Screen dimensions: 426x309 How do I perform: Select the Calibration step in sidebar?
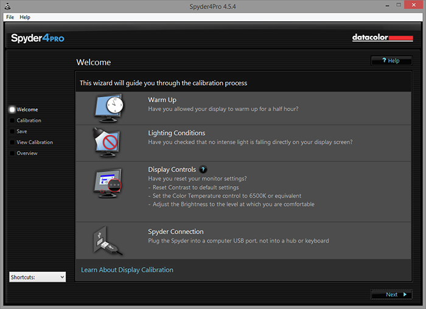click(x=29, y=120)
